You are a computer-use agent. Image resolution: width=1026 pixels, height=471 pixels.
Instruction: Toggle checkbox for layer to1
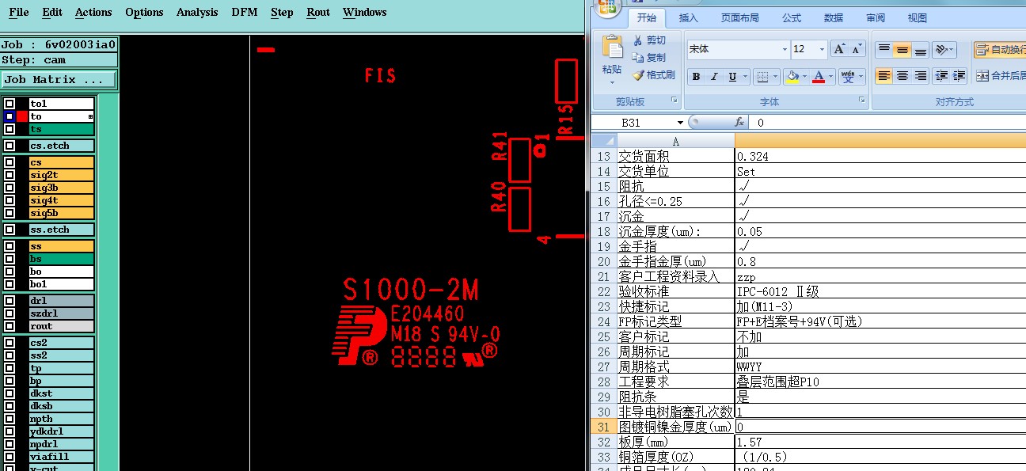(9, 104)
